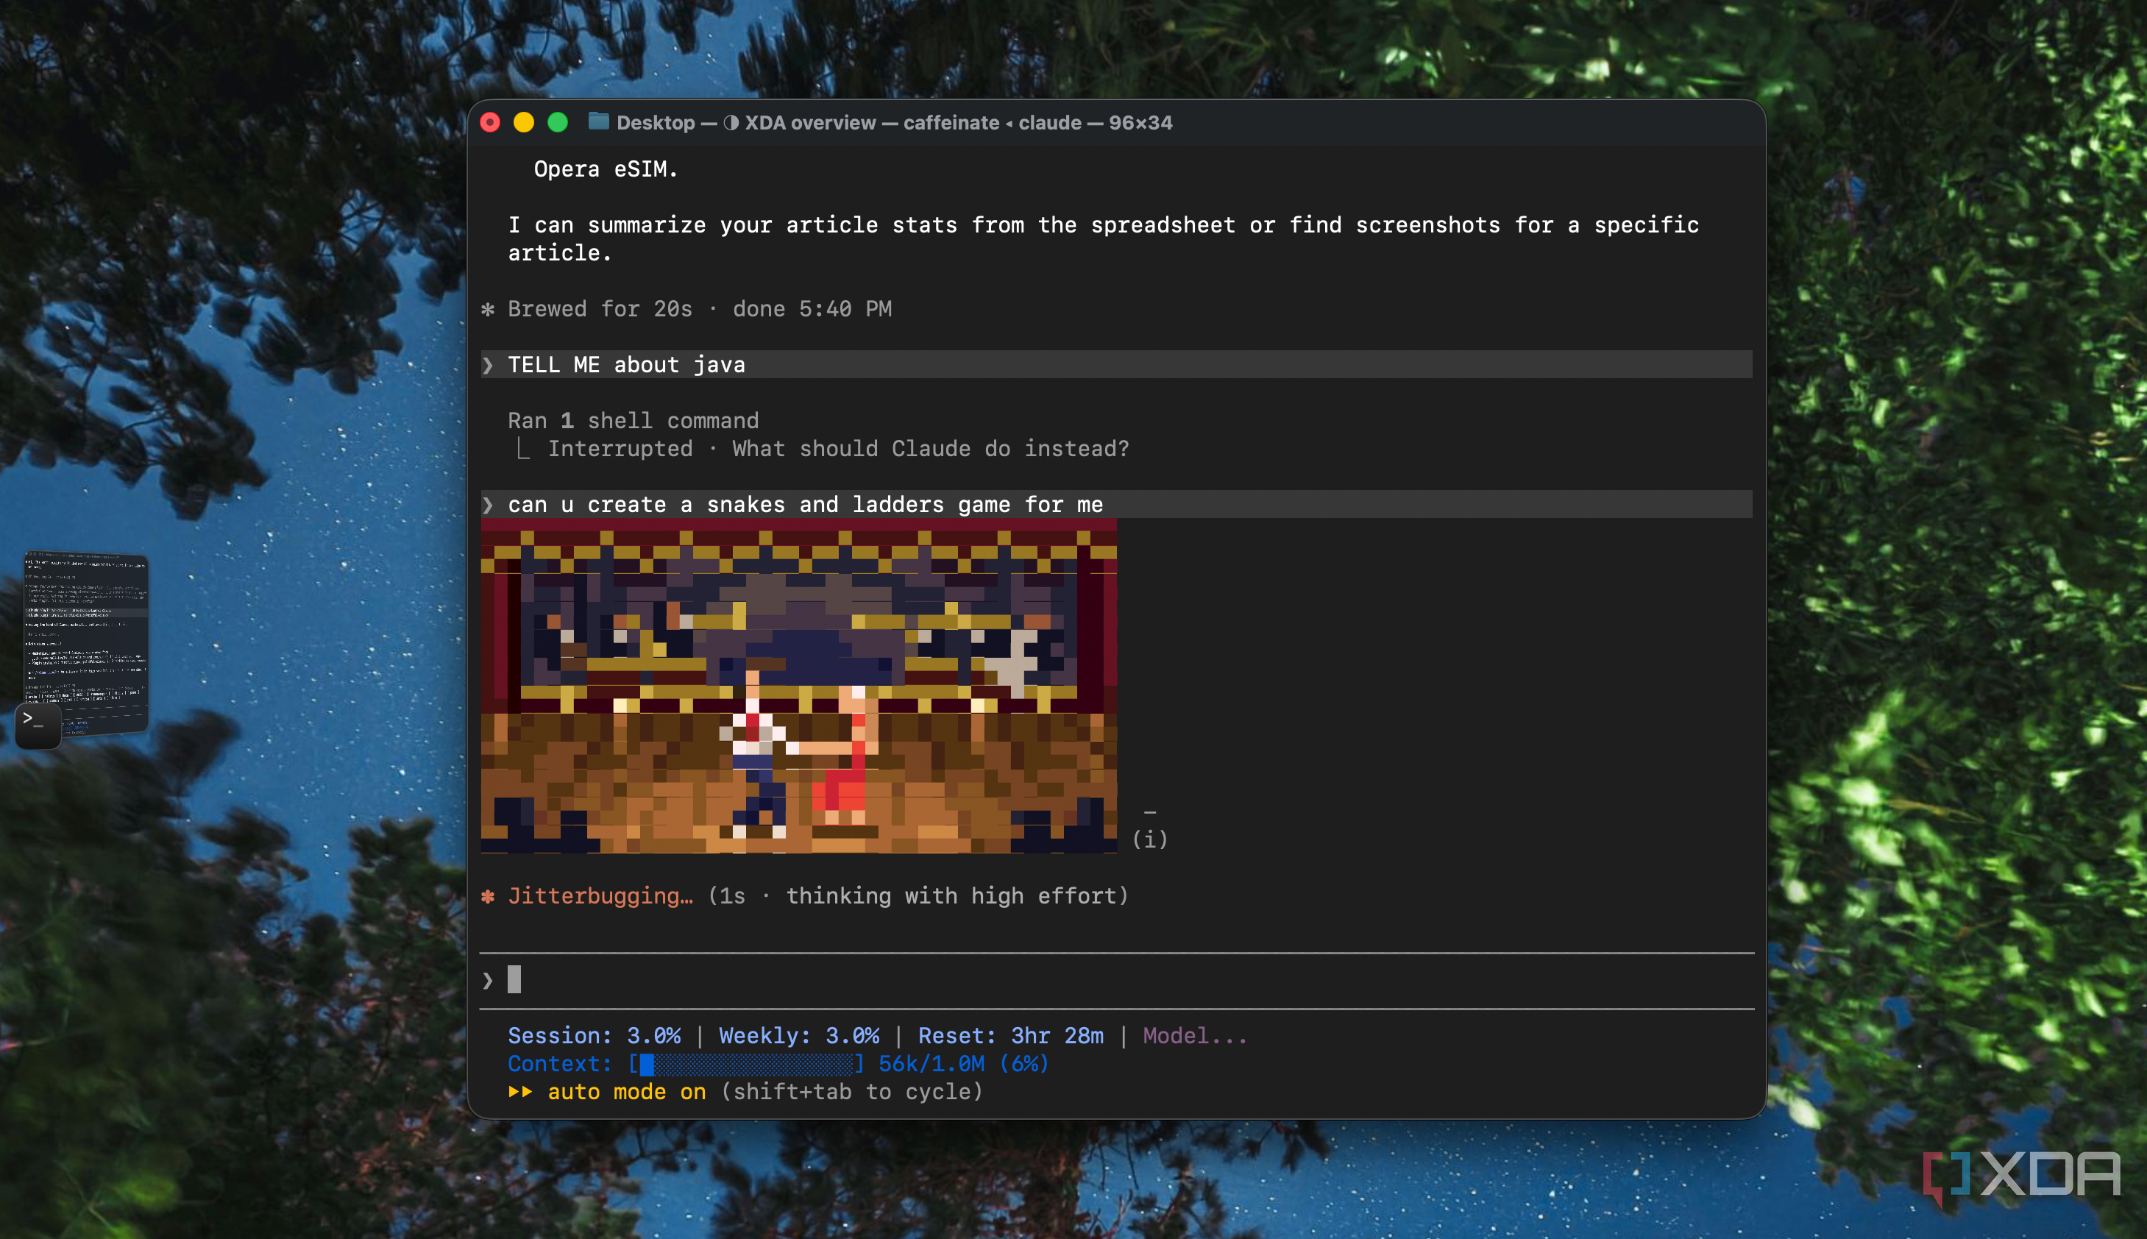Viewport: 2147px width, 1239px height.
Task: Click the prompt chevron before snakes and ladders message
Action: pyautogui.click(x=488, y=505)
